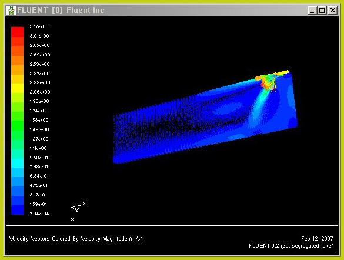Image resolution: width=344 pixels, height=260 pixels.
Task: Click the Velocity Vectors caption text
Action: coord(76,239)
